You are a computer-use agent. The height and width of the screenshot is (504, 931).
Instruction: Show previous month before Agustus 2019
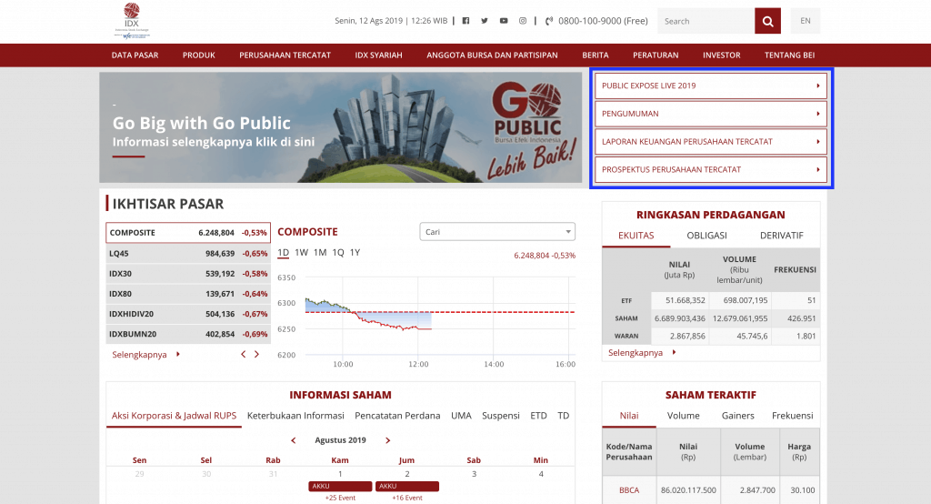[x=294, y=440]
